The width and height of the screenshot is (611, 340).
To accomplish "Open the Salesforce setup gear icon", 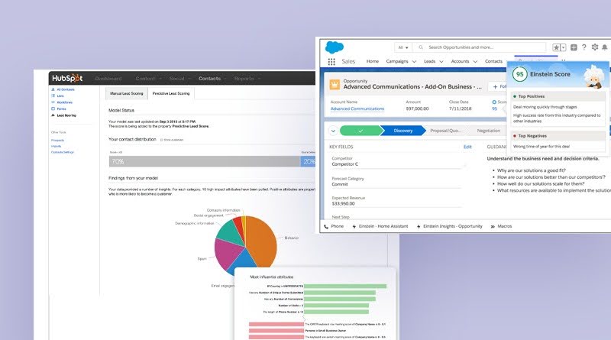I will tap(595, 47).
